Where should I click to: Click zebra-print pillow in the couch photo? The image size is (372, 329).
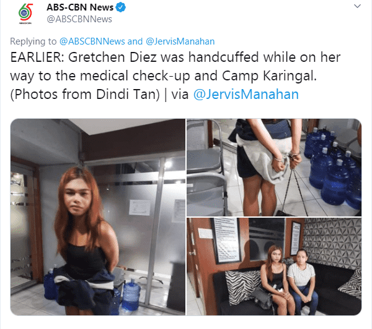pyautogui.click(x=242, y=286)
